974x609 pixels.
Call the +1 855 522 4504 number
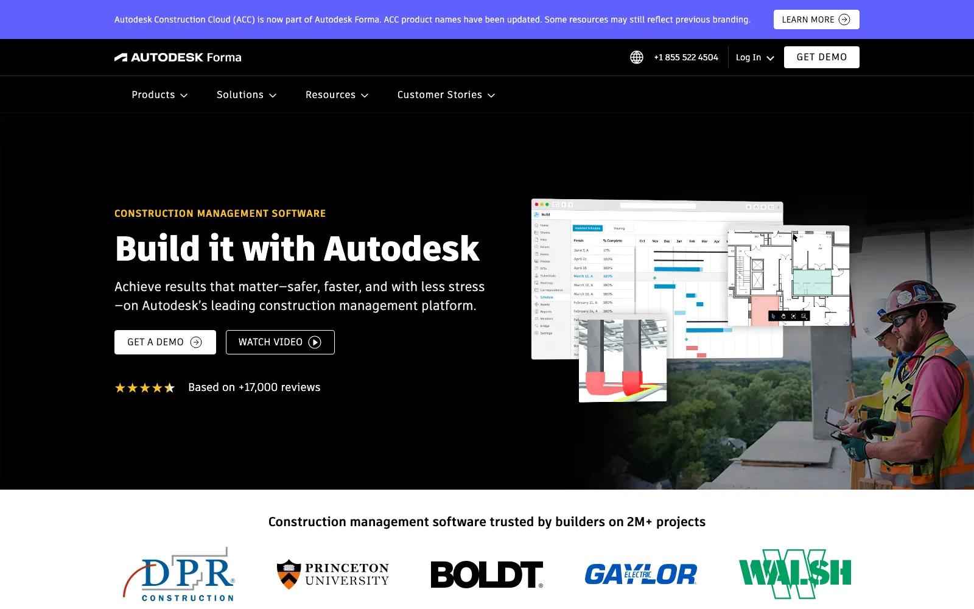tap(686, 57)
